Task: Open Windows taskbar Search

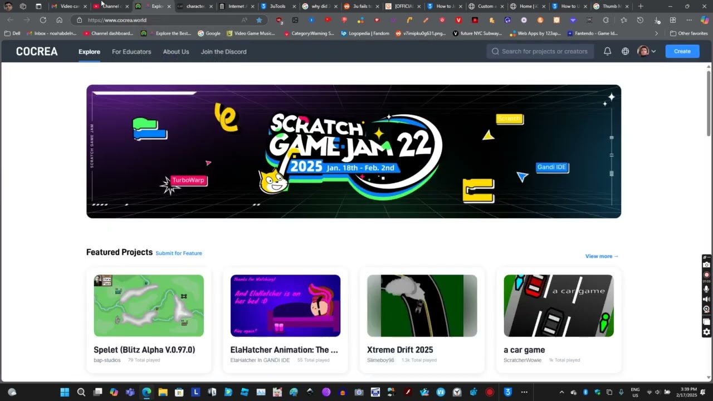Action: pyautogui.click(x=81, y=392)
